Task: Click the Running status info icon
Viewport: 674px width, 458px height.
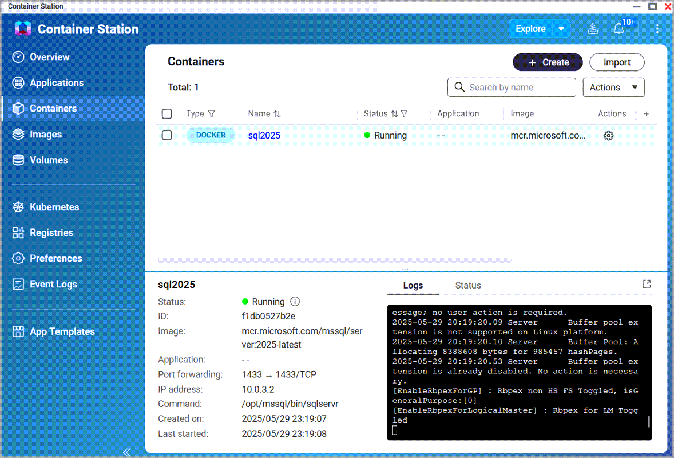Action: (x=295, y=302)
